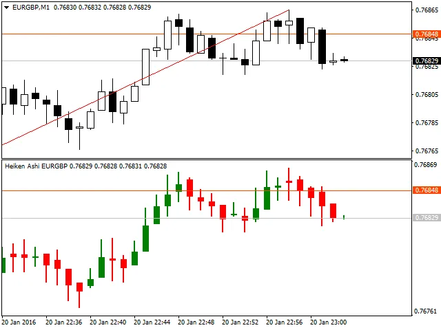The width and height of the screenshot is (441, 330).
Task: Select the orange horizontal line in the Heiken Ashi chart
Action: click(207, 190)
